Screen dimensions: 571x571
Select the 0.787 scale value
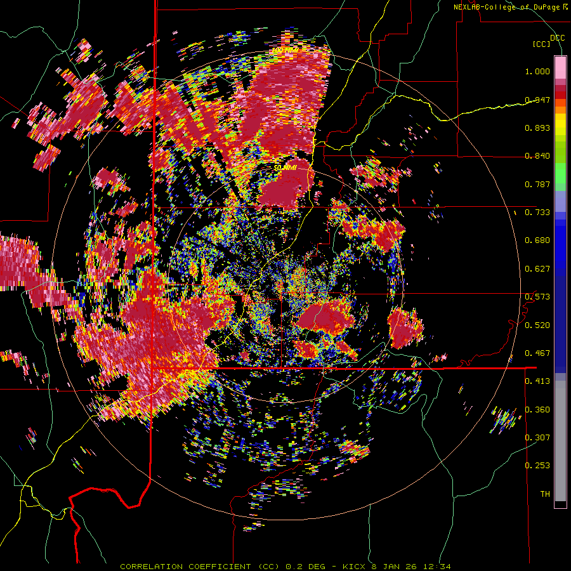coord(537,184)
